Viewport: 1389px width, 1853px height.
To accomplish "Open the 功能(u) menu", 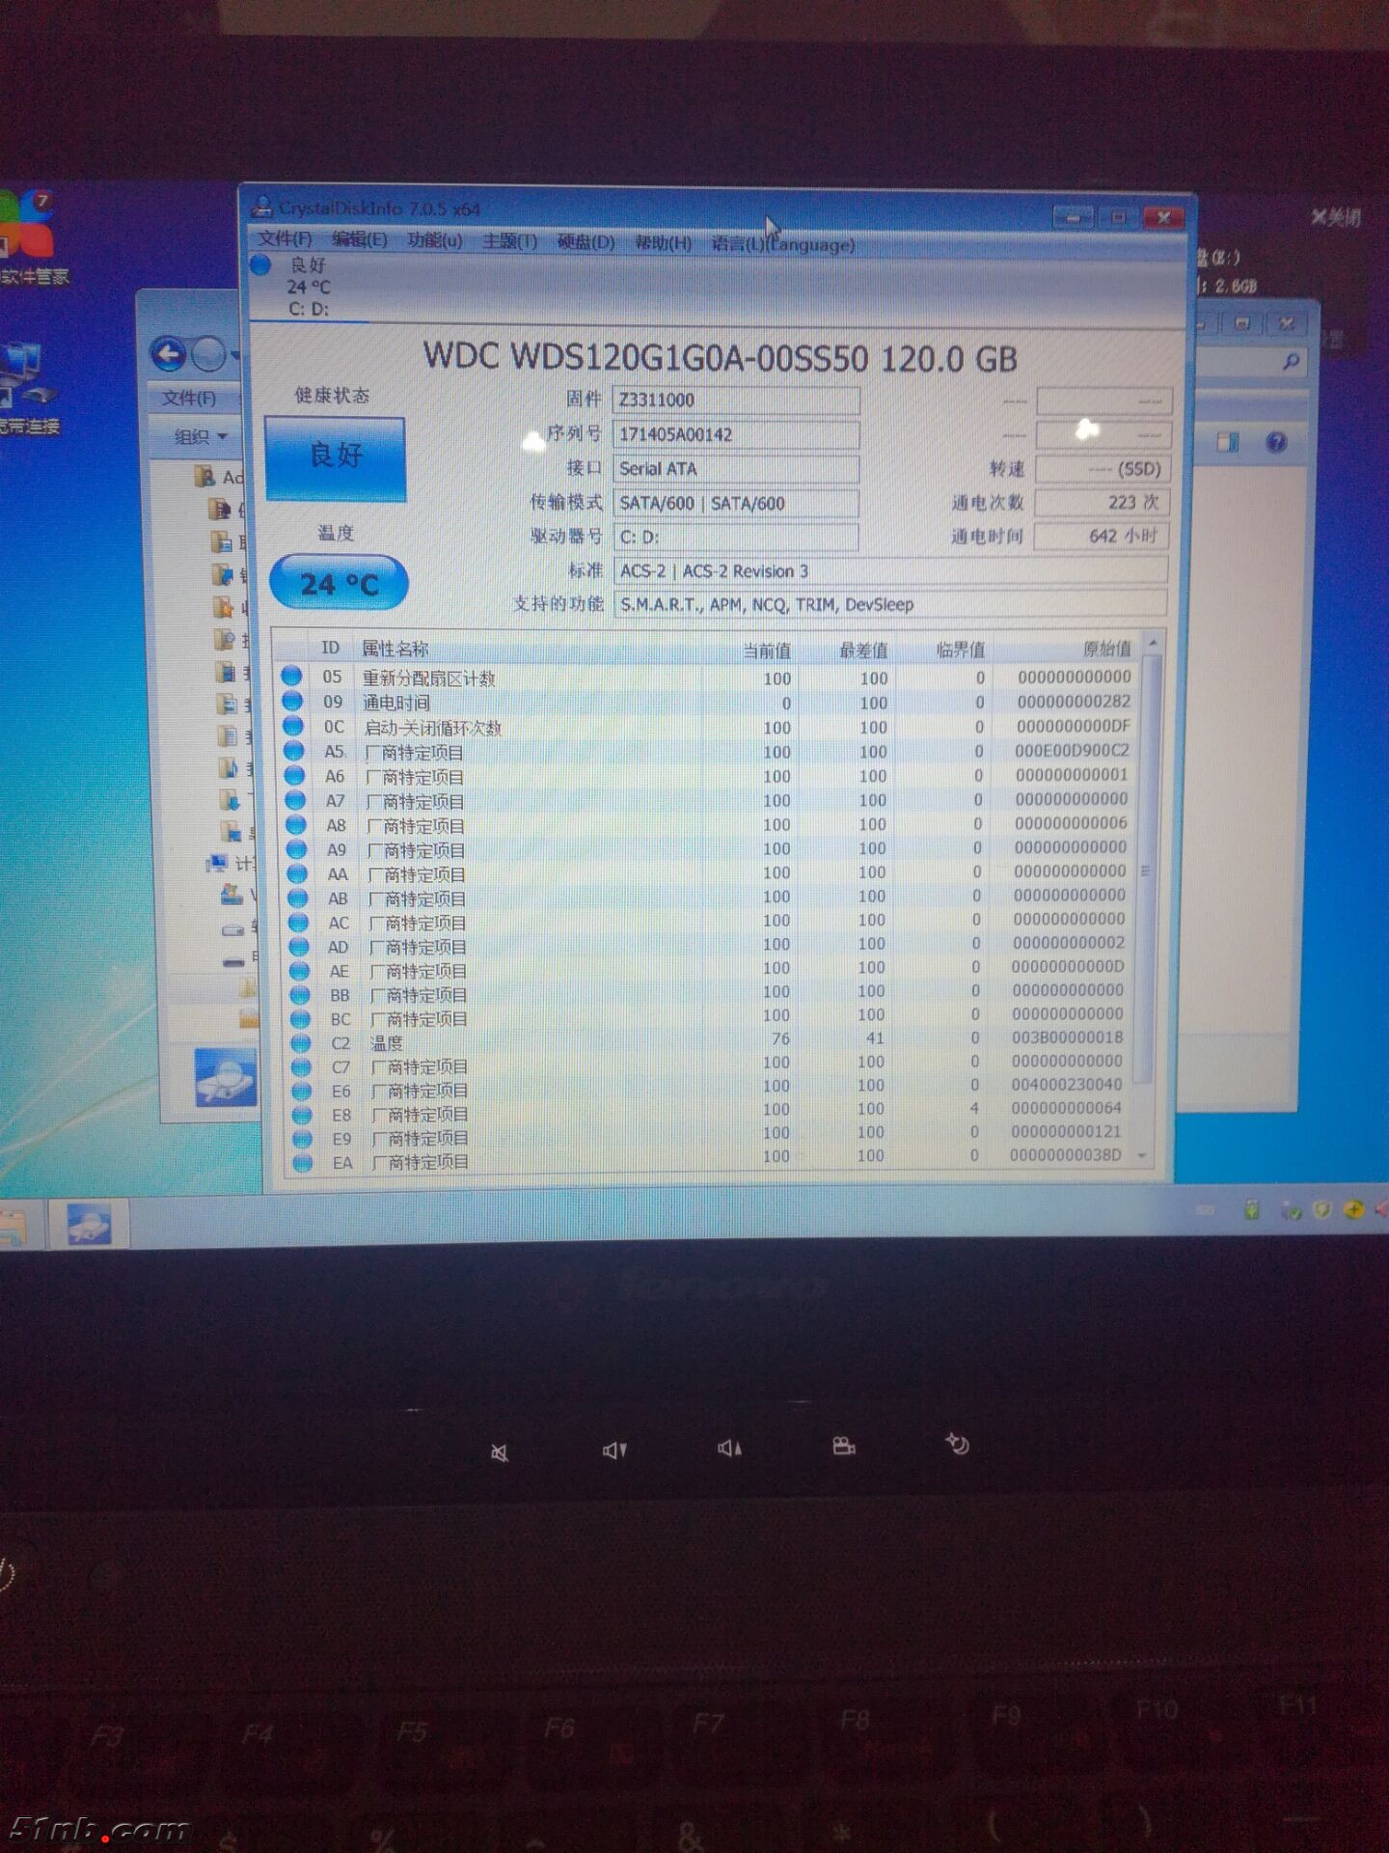I will 434,240.
